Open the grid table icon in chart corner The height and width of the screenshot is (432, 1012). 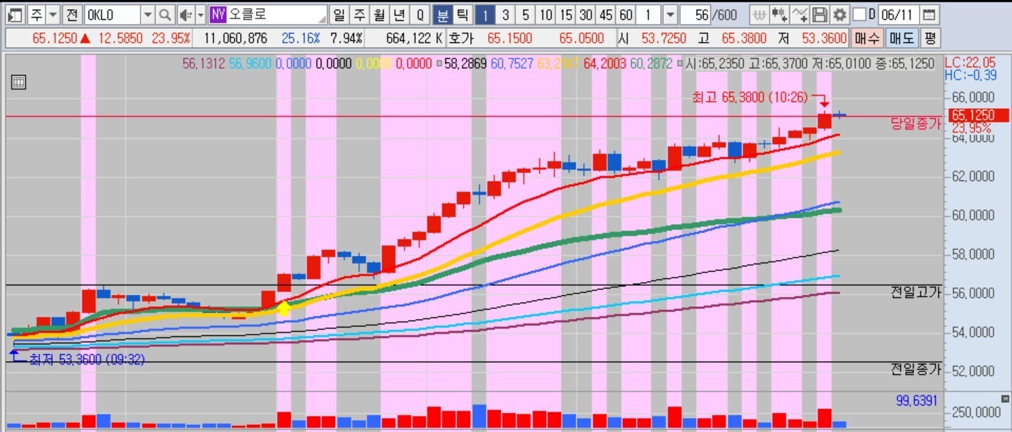[x=19, y=82]
